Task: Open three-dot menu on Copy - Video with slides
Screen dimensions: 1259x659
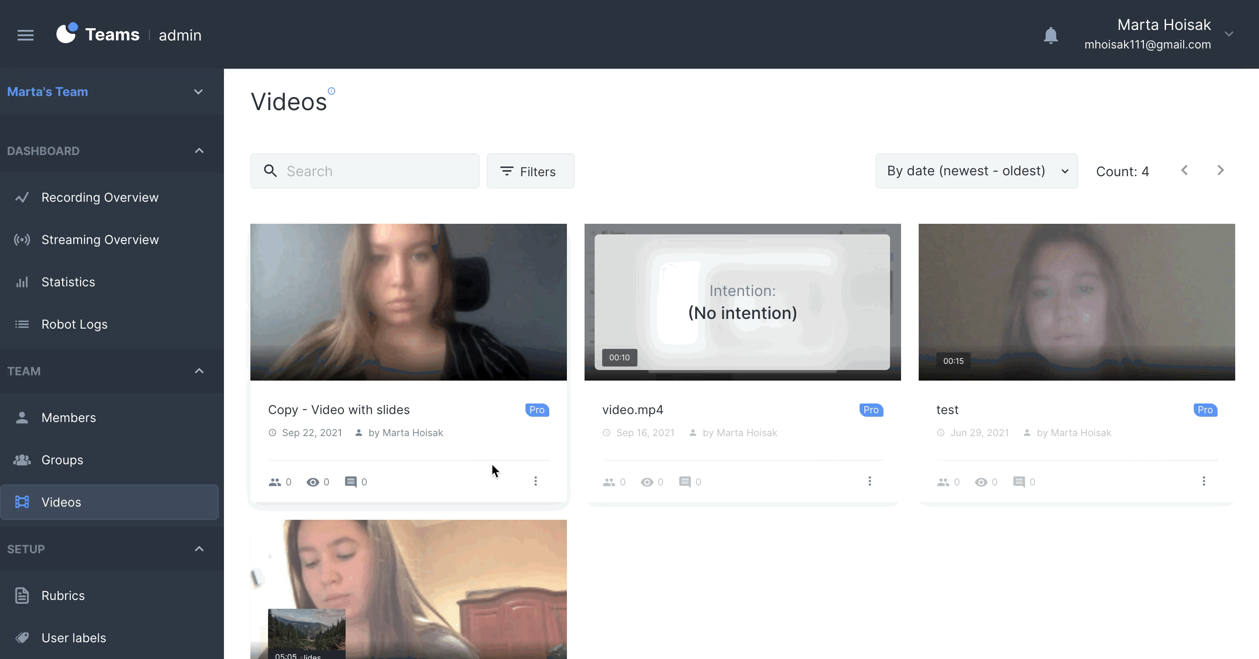Action: click(x=535, y=481)
